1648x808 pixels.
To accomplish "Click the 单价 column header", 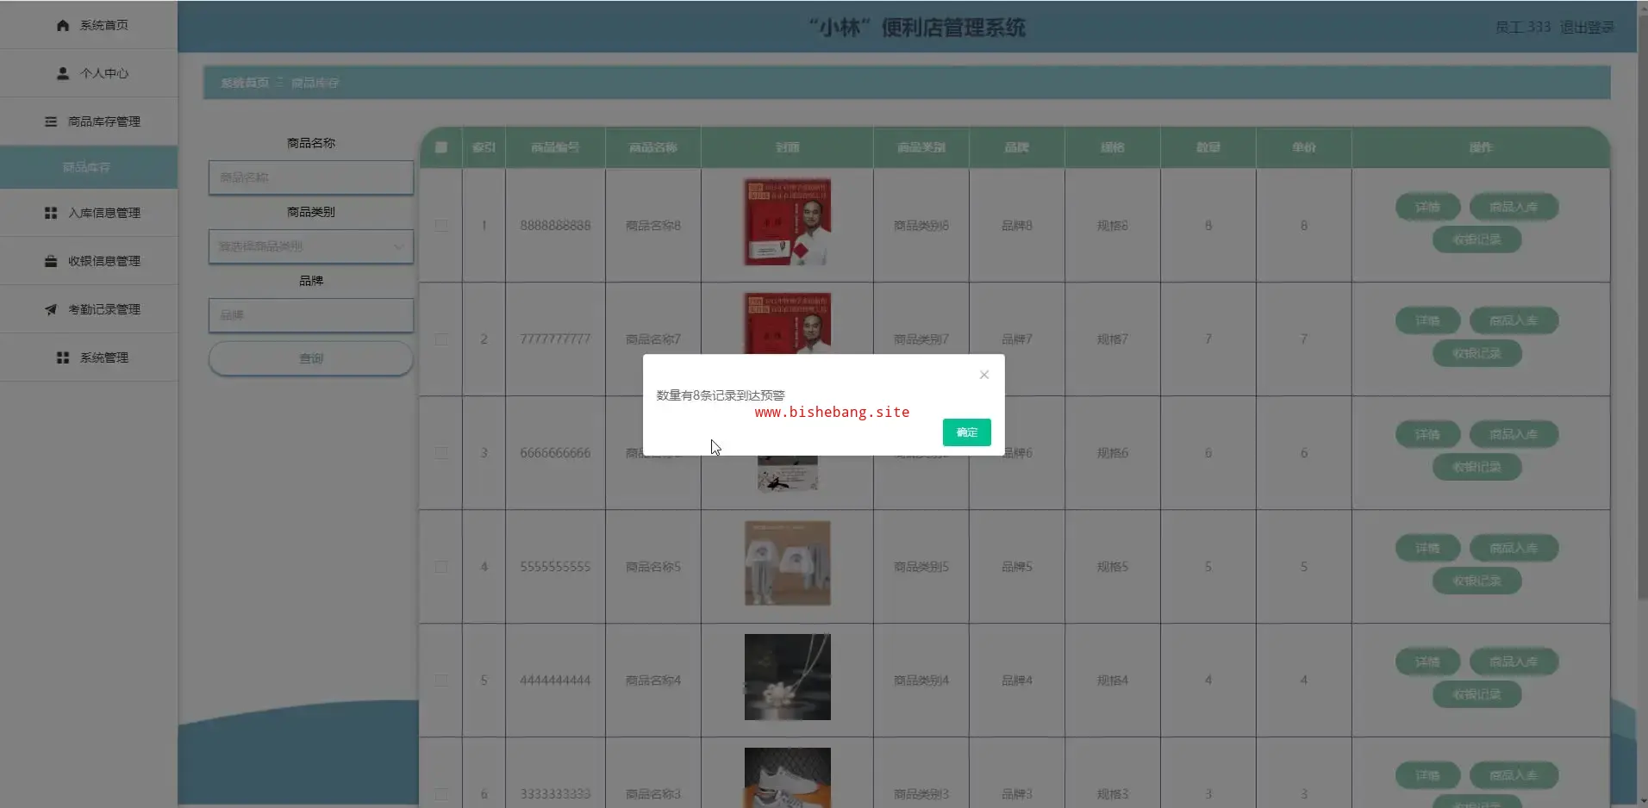I will (x=1304, y=147).
